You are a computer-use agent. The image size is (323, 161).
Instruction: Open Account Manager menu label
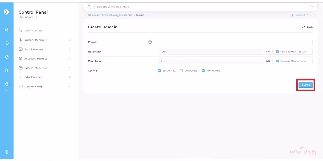point(35,40)
